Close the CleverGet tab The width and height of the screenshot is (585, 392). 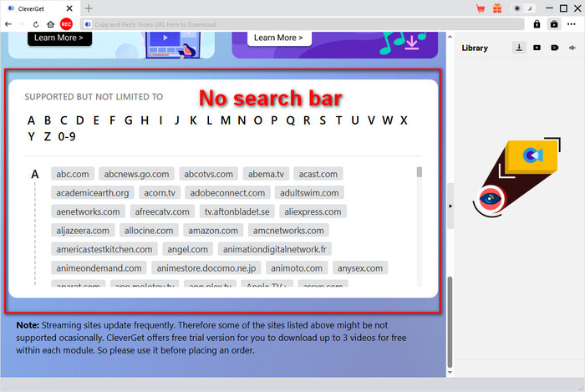[x=69, y=8]
